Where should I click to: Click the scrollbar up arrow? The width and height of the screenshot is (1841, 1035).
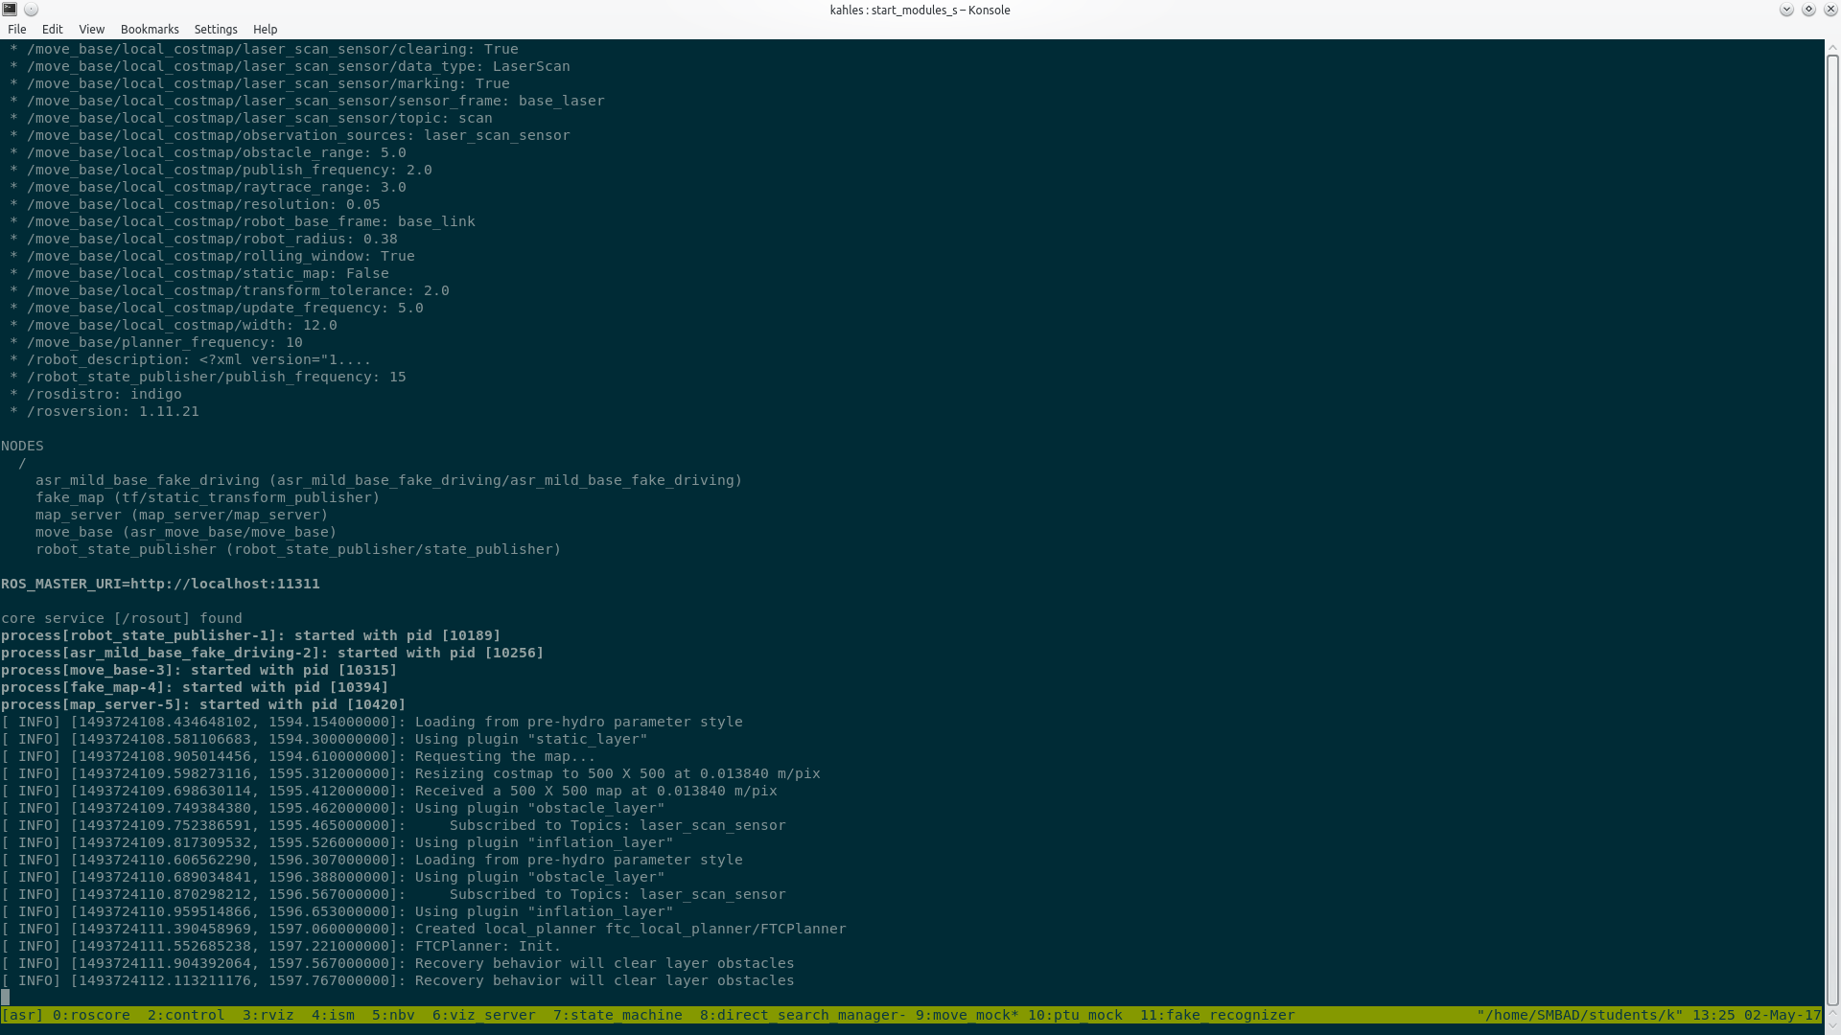[x=1832, y=46]
